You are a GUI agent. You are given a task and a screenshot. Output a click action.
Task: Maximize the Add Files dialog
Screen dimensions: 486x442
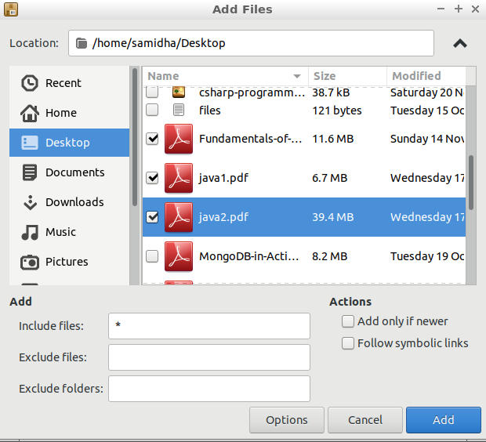click(x=459, y=9)
